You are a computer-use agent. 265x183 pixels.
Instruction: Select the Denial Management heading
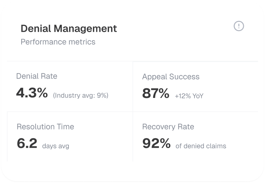[69, 29]
